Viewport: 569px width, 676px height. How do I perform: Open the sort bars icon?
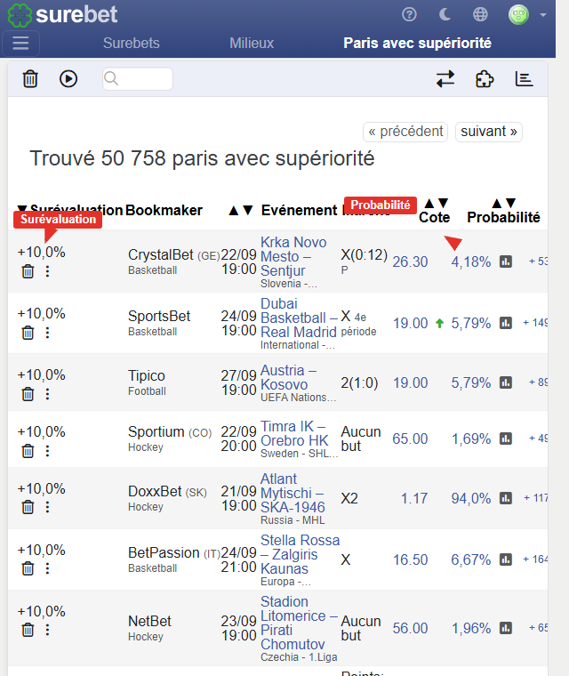pos(525,79)
